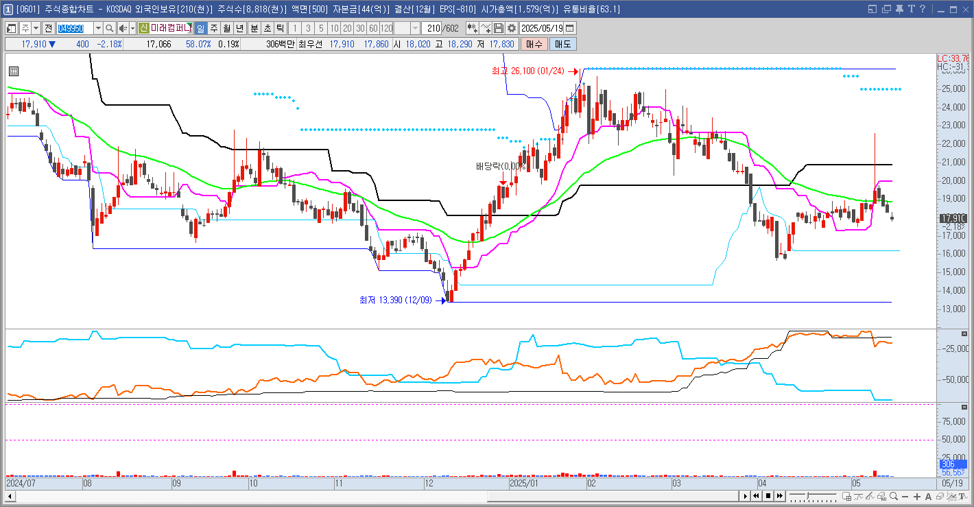Choose interval 1 button

pos(294,28)
